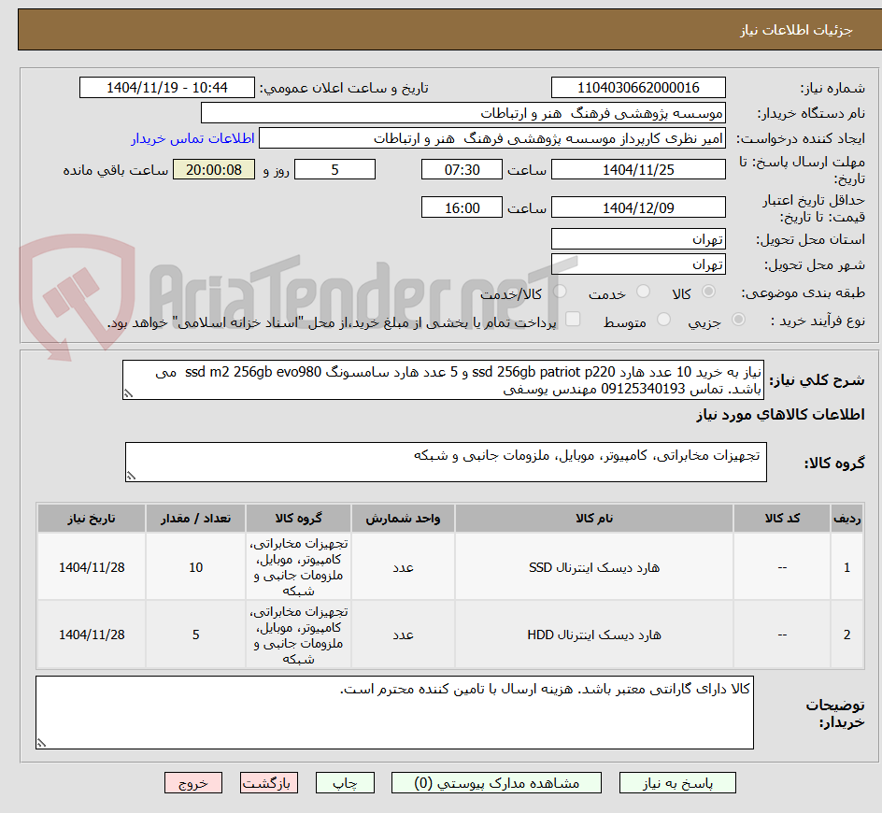Open اطلاعات تماس خریدار link

192,138
